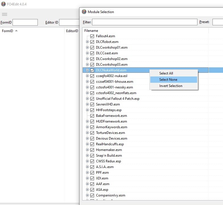Select the Homemaker.esm list entry

[109, 150]
